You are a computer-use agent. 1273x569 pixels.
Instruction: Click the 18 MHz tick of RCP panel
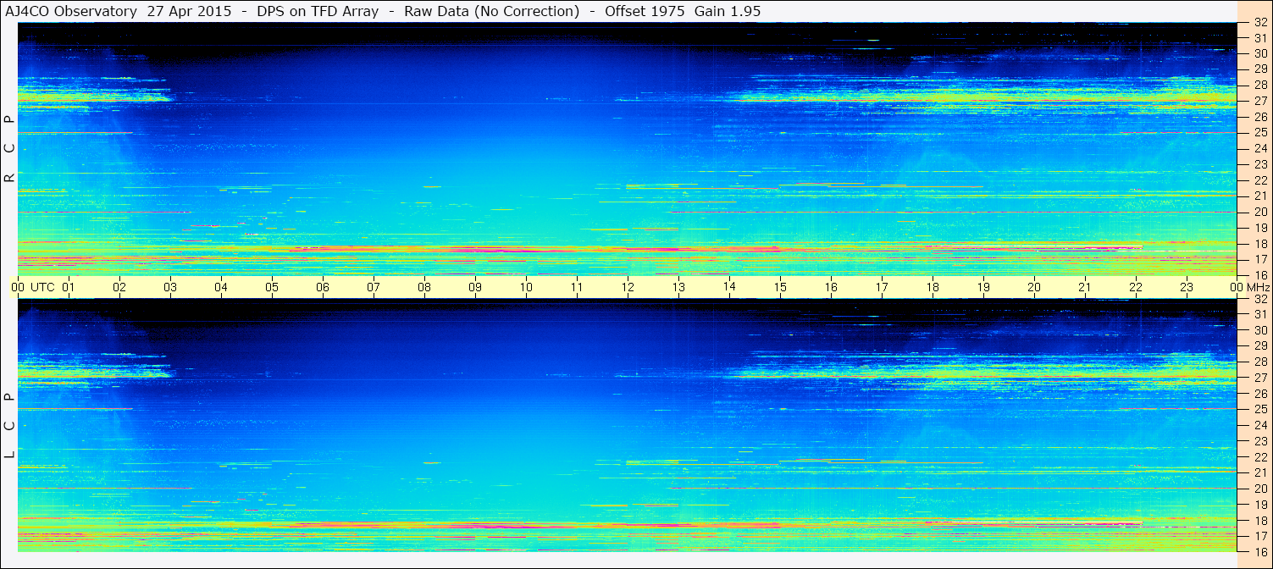1259,244
